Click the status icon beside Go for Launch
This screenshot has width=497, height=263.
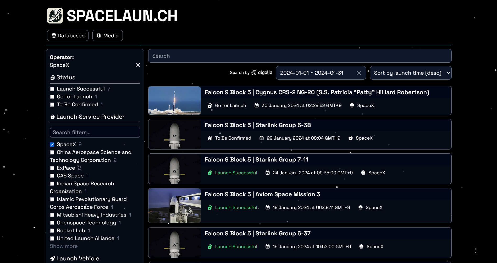pyautogui.click(x=210, y=105)
